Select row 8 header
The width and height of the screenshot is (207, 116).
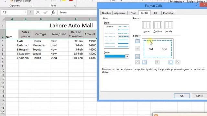point(3,62)
